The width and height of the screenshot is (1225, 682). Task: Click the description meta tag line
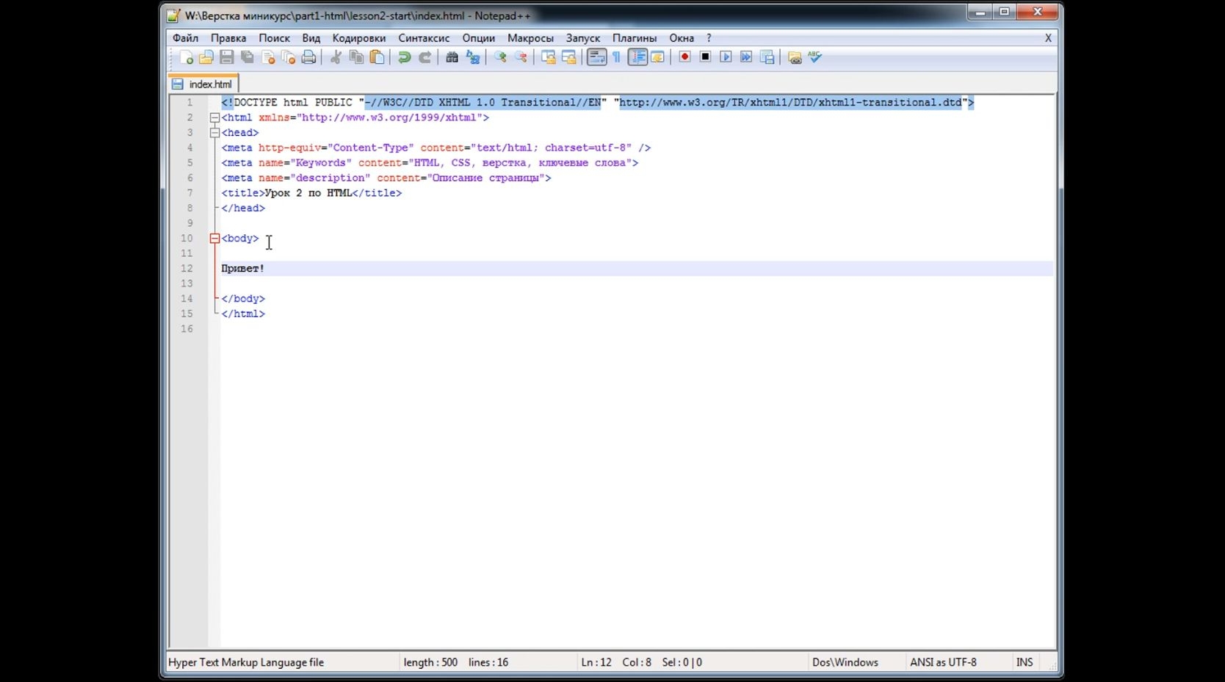[x=386, y=178]
